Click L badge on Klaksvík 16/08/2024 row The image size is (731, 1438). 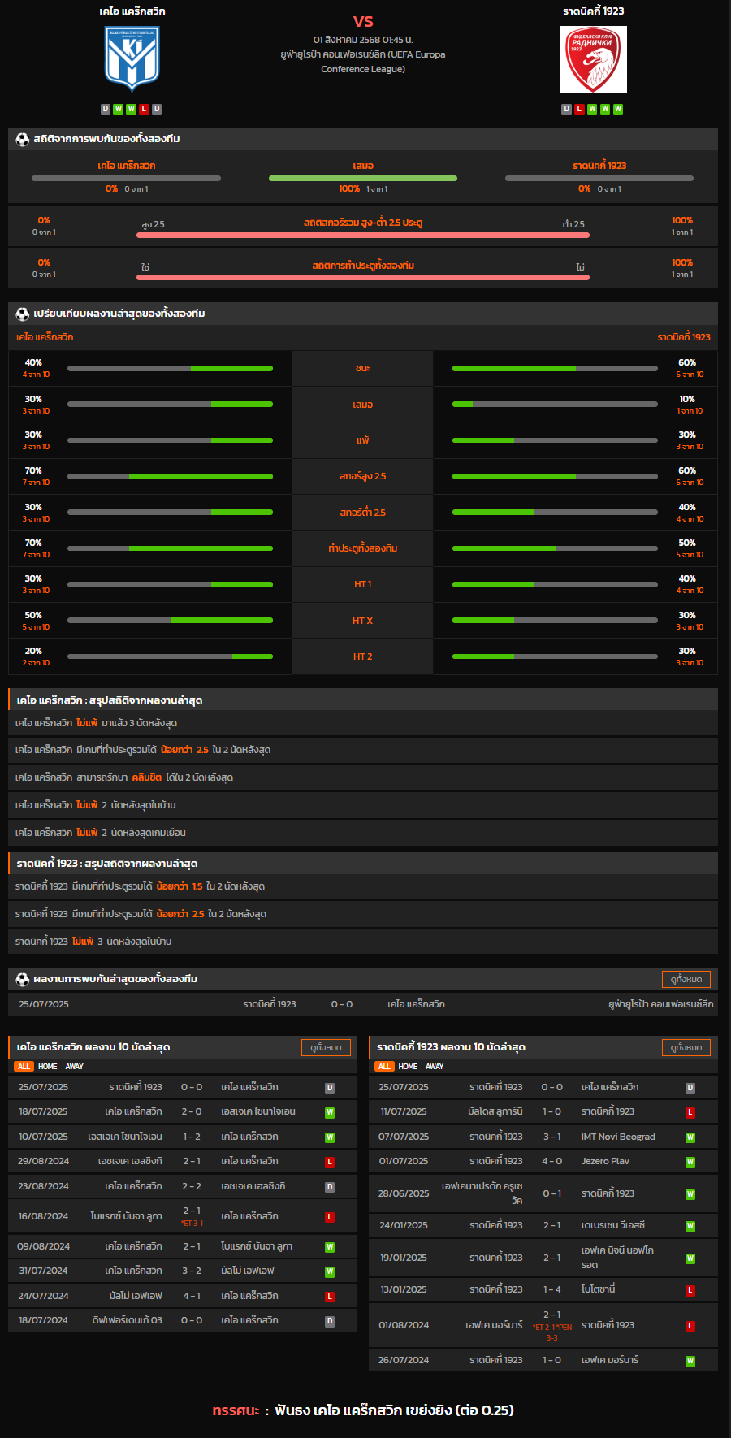pos(330,1217)
